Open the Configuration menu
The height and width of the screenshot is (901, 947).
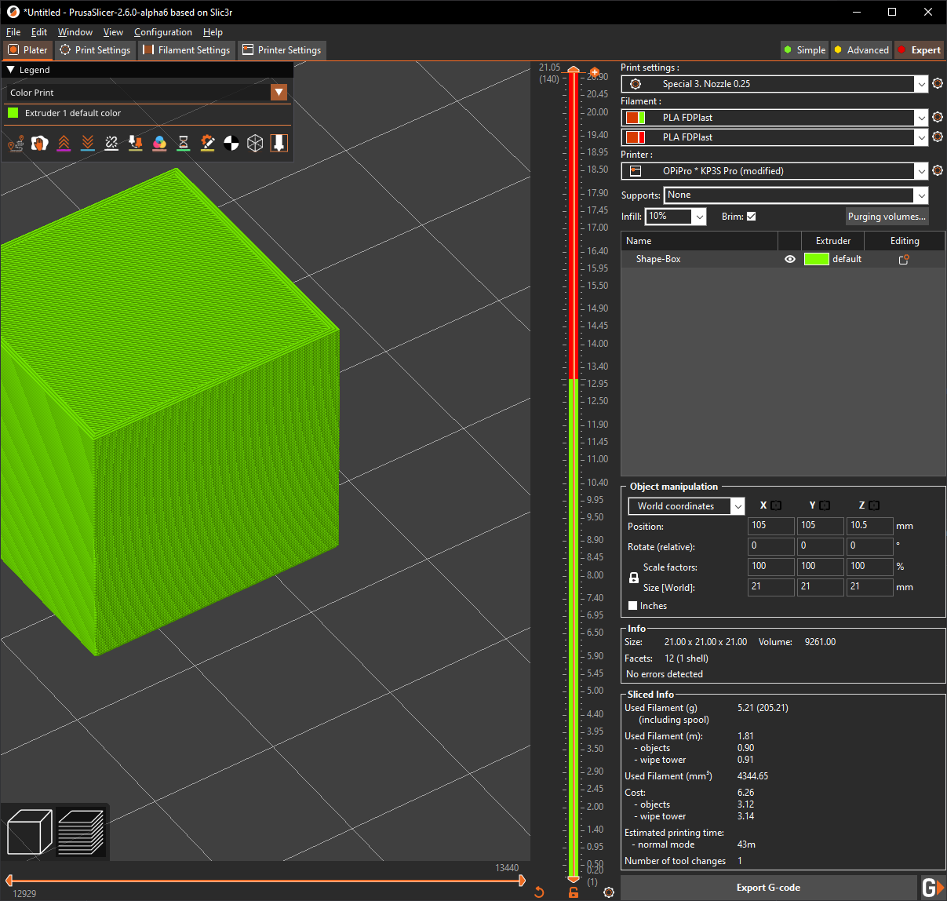click(x=163, y=31)
